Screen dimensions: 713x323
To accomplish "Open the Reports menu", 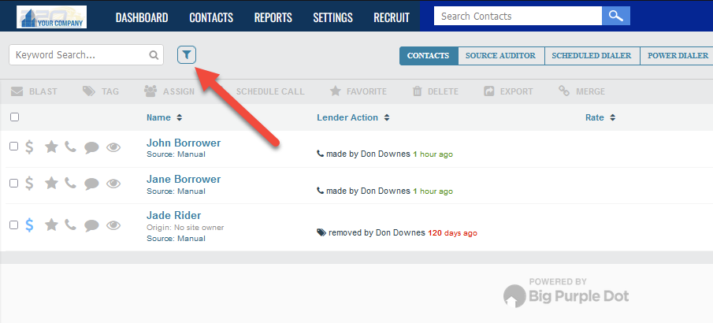I will 273,18.
